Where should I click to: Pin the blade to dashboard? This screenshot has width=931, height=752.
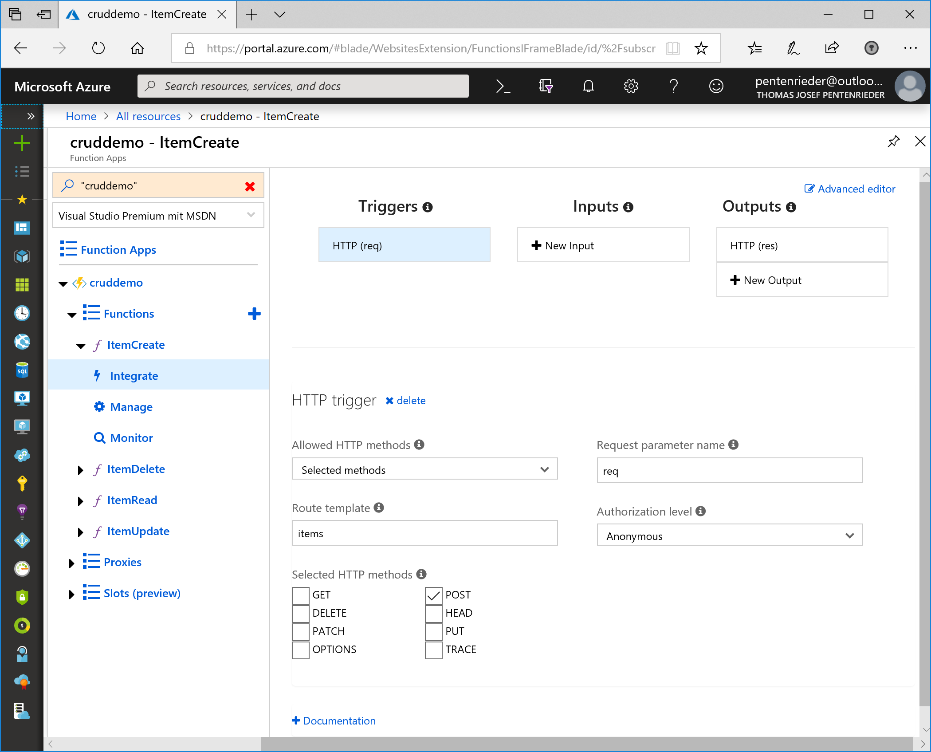coord(893,142)
